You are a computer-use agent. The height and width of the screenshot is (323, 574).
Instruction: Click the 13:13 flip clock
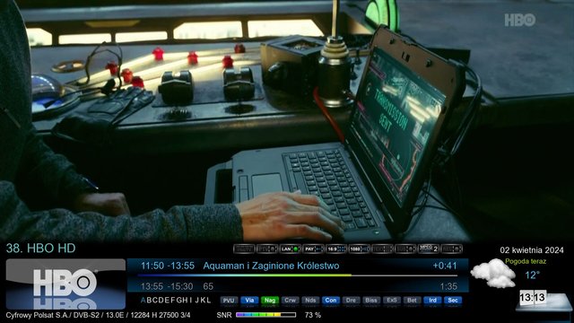point(533,297)
